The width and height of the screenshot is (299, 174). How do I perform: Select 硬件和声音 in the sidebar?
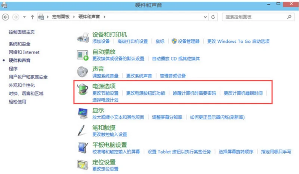19,60
